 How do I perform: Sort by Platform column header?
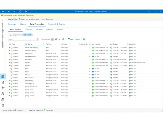(52, 44)
